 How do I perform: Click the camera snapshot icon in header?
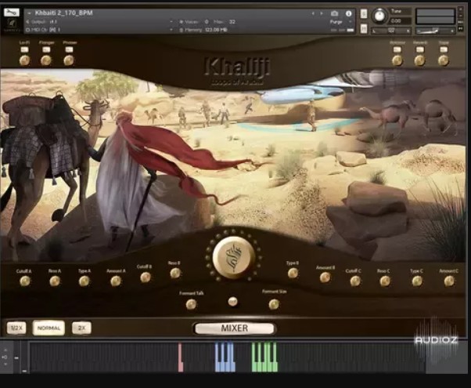[335, 13]
